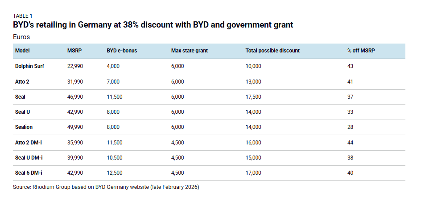Image resolution: width=425 pixels, height=200 pixels.
Task: Select the BYD e-bonus column header
Action: click(x=122, y=51)
